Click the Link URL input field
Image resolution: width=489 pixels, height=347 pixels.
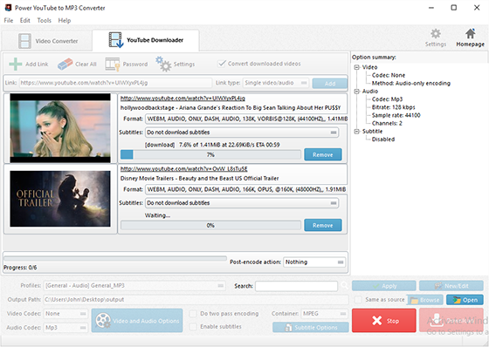pos(115,83)
